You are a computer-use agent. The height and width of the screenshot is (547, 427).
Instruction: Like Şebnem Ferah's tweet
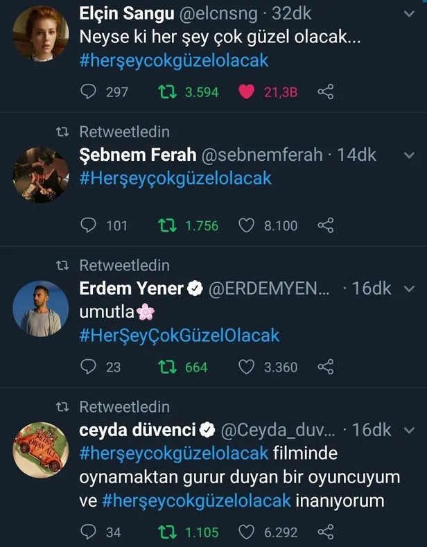coord(247,225)
